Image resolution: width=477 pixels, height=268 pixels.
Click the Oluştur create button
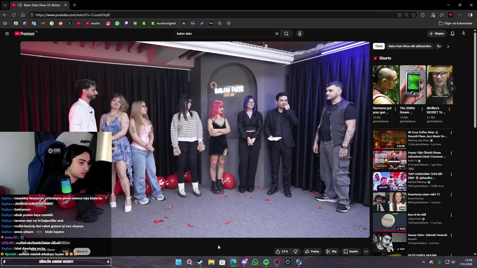pyautogui.click(x=436, y=33)
